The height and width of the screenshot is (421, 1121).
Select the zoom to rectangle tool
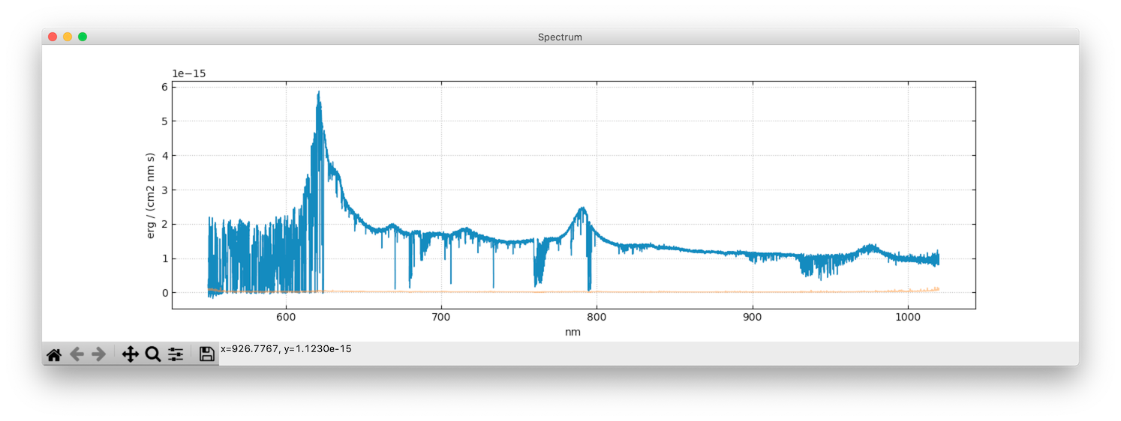153,354
